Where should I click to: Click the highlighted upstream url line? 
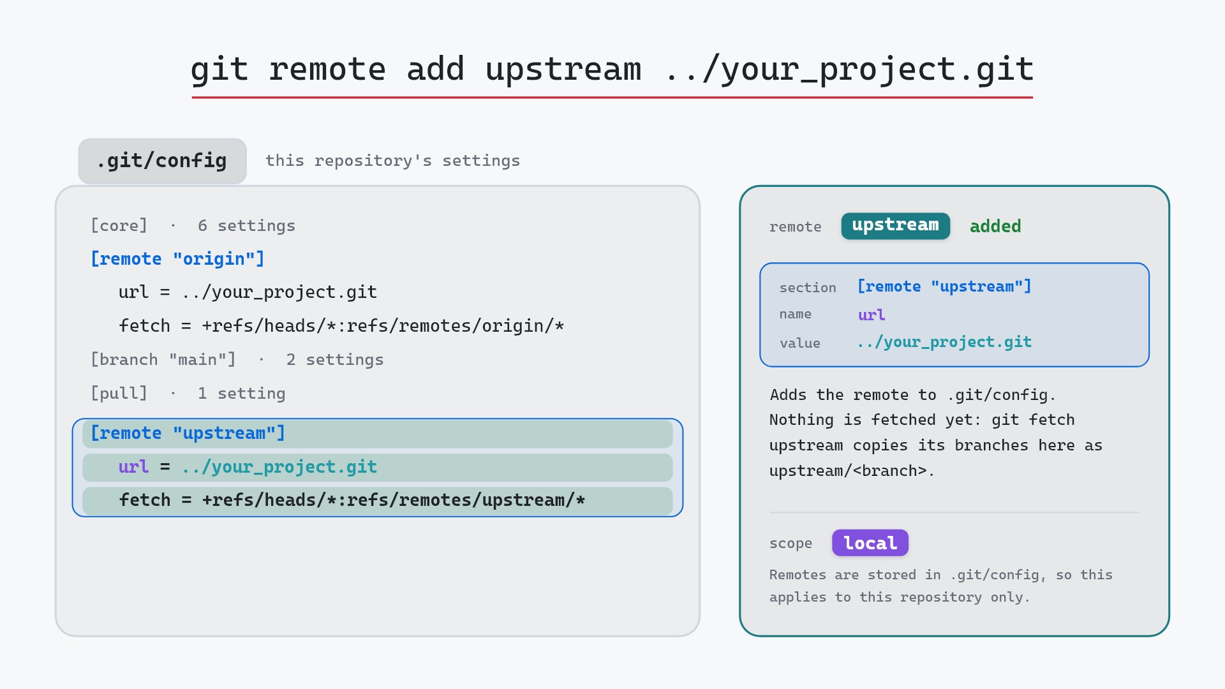[377, 468]
